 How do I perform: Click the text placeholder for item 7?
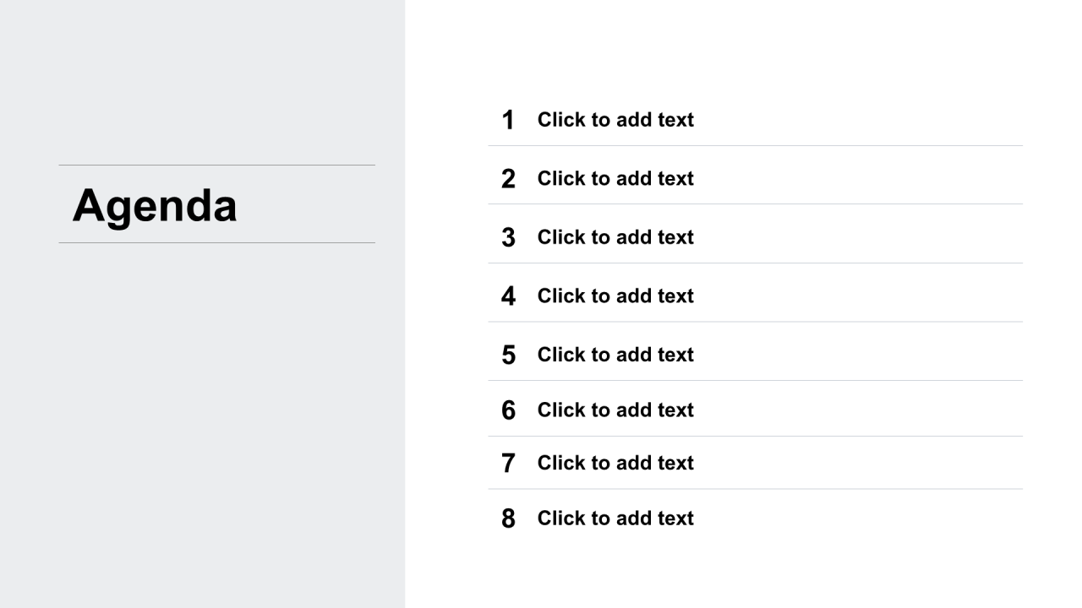coord(615,463)
